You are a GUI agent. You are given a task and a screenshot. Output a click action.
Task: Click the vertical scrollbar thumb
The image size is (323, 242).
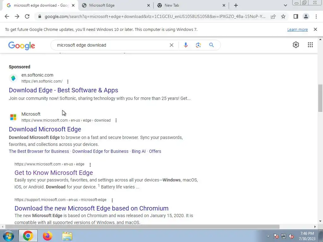pyautogui.click(x=320, y=98)
